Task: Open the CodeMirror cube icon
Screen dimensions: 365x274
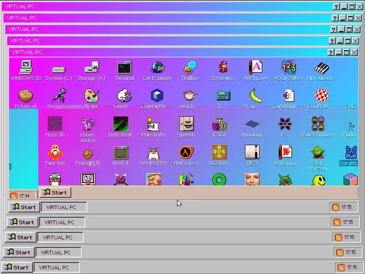Action: point(157,95)
